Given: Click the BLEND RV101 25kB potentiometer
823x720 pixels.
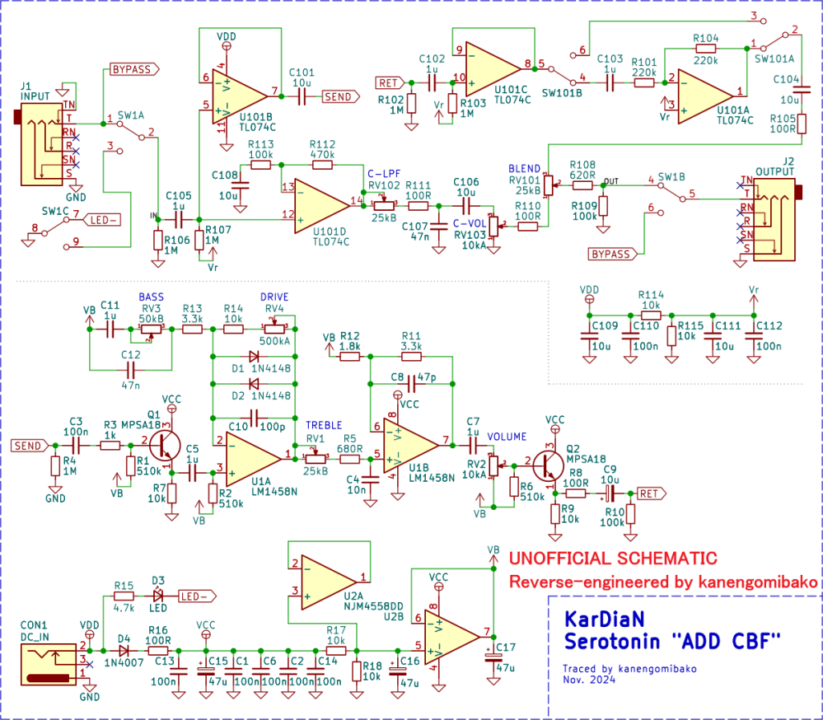Looking at the screenshot, I should click(548, 185).
